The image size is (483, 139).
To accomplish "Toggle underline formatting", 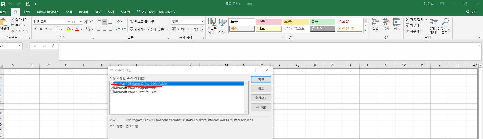I will (46, 29).
